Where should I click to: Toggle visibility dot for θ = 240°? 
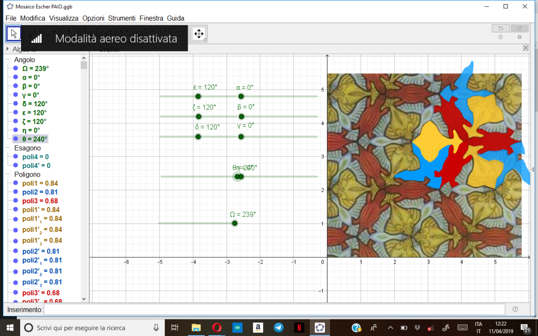(15, 139)
